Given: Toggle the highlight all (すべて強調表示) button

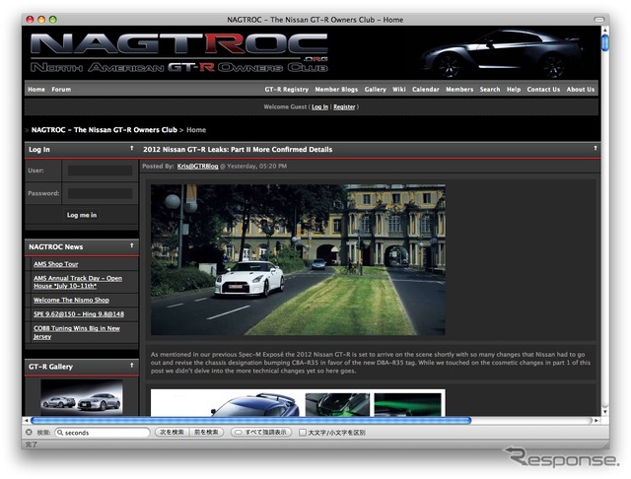Looking at the screenshot, I should 261,433.
